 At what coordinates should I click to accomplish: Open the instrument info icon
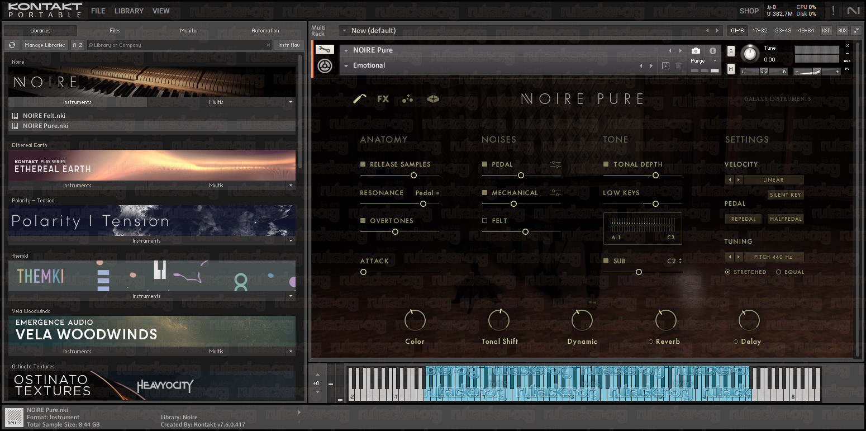click(x=713, y=51)
